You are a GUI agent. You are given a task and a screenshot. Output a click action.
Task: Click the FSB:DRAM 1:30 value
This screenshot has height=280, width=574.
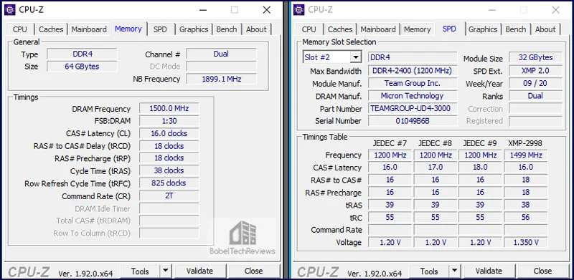pos(169,121)
